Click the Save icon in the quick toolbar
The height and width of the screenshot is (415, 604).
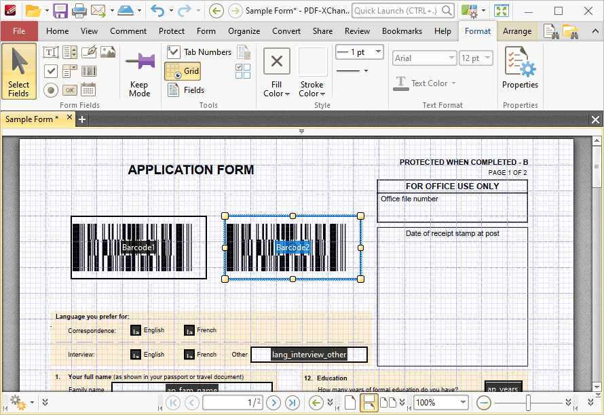coord(60,11)
